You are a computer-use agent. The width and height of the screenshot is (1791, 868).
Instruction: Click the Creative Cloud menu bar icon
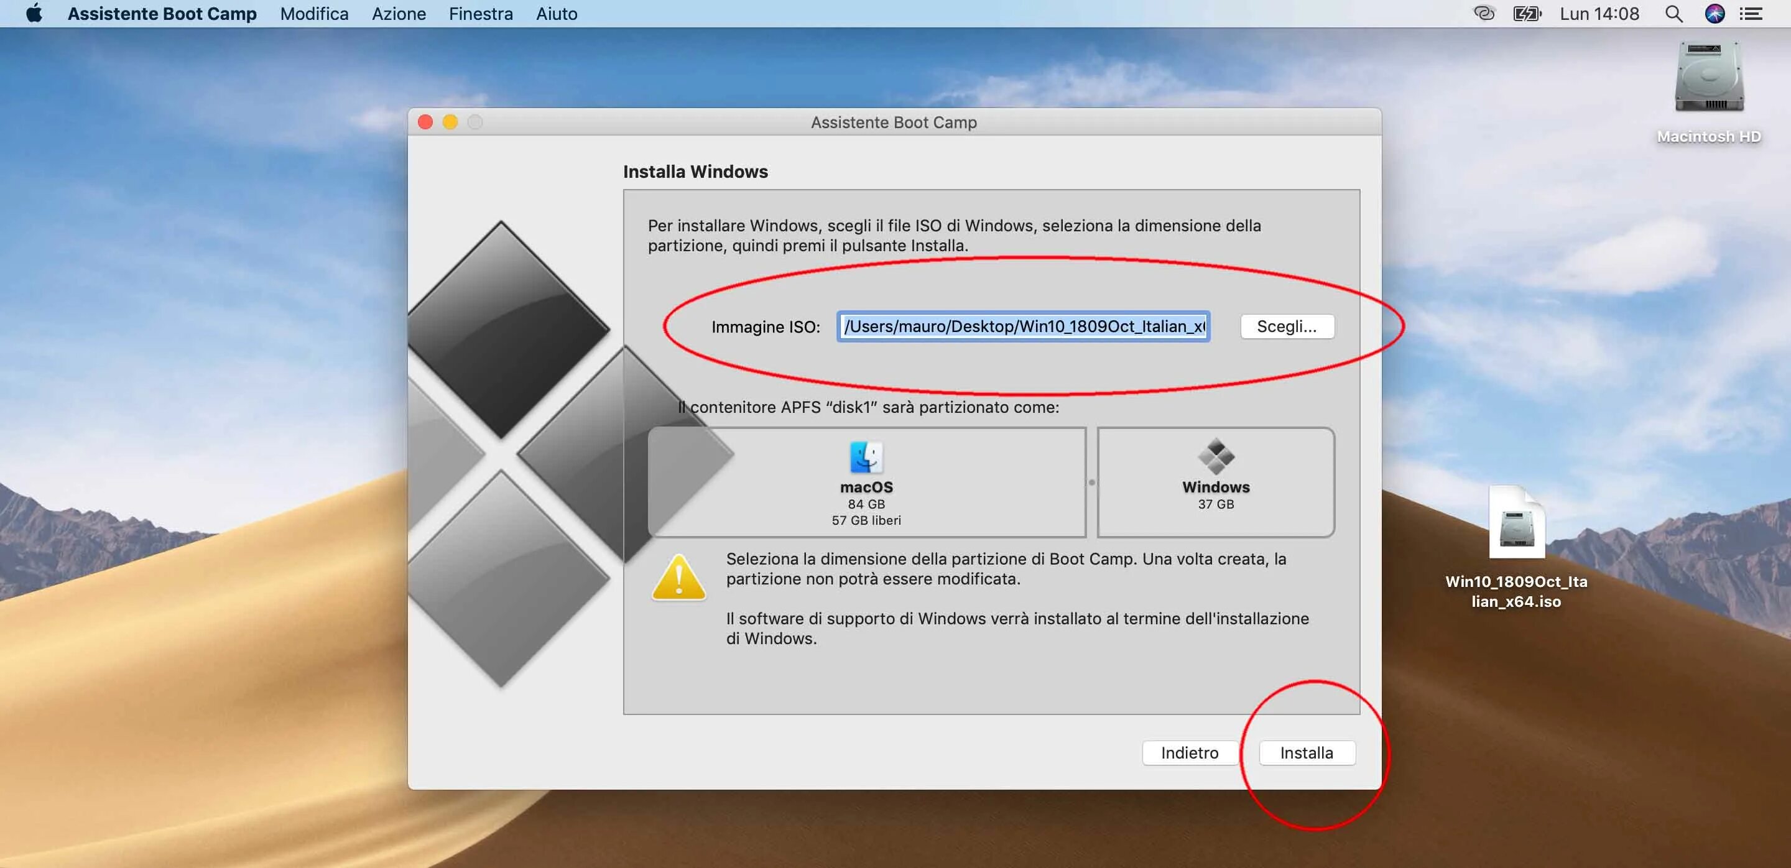[1484, 14]
